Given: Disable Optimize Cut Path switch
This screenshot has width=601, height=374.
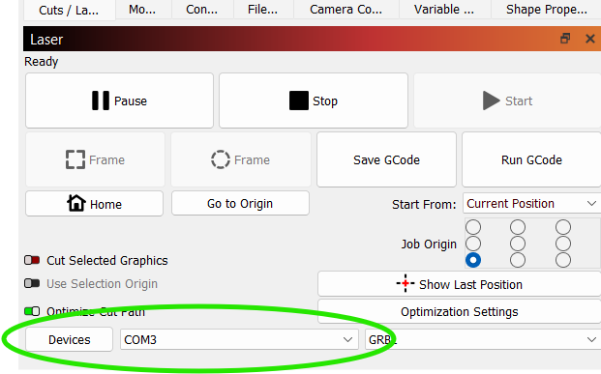Looking at the screenshot, I should (x=32, y=311).
